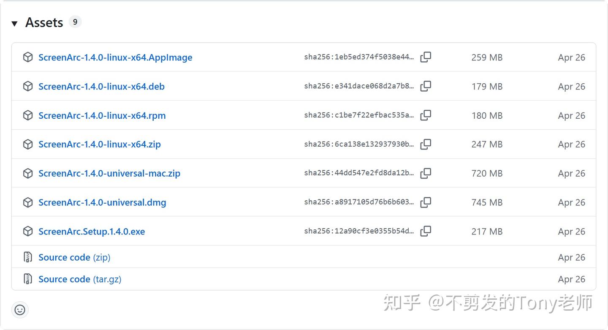The image size is (608, 330).
Task: Open the emoji reaction picker smiley
Action: [x=20, y=310]
